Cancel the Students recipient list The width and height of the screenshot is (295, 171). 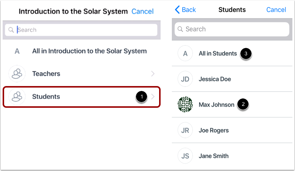tap(276, 10)
